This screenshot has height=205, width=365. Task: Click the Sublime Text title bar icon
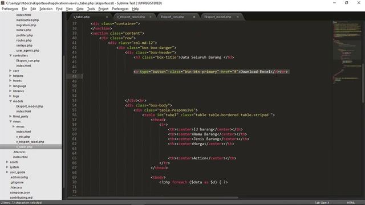coord(2,3)
